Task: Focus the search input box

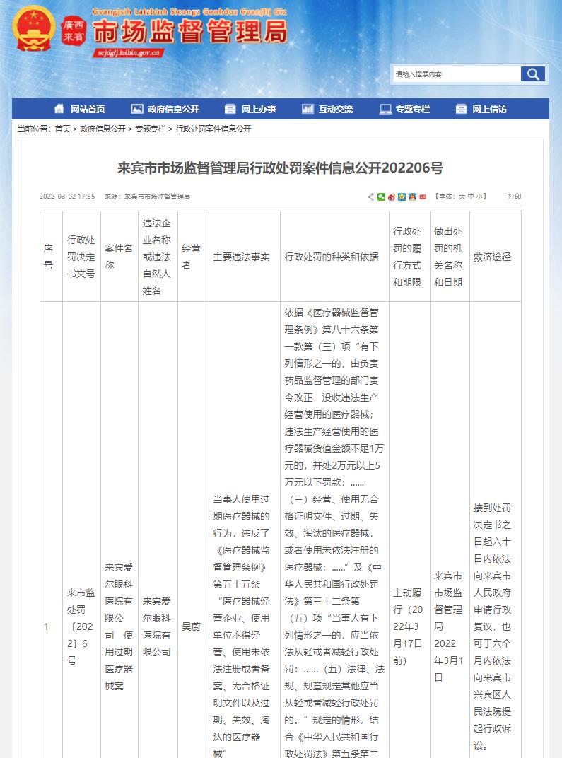Action: [456, 74]
